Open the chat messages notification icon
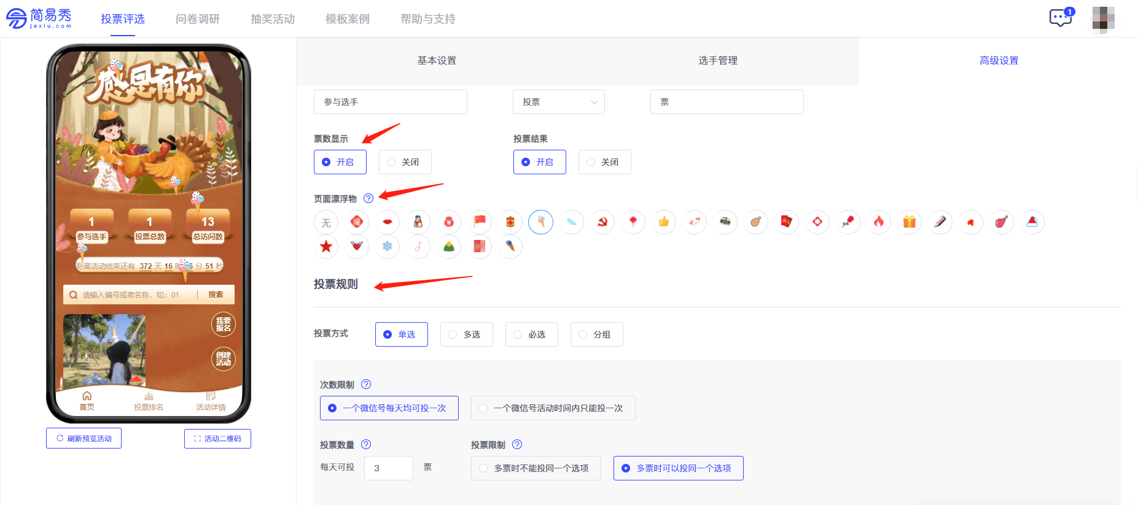 1061,18
